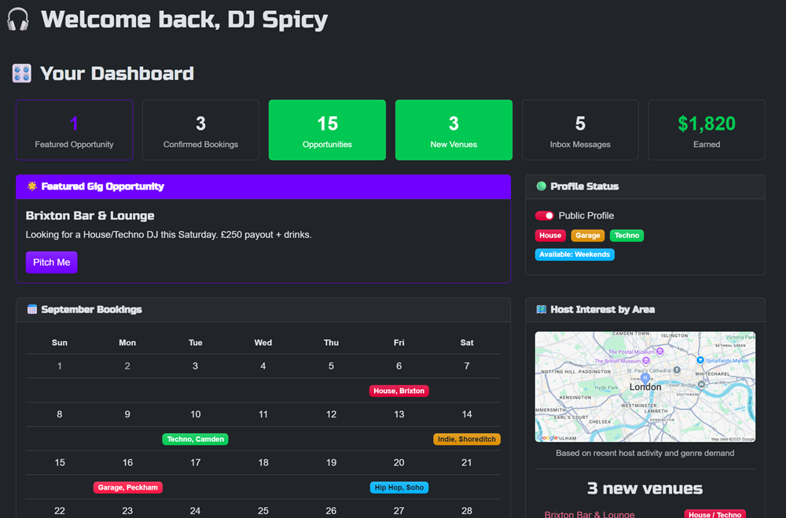Click the orange Garage genre tag

click(x=587, y=235)
